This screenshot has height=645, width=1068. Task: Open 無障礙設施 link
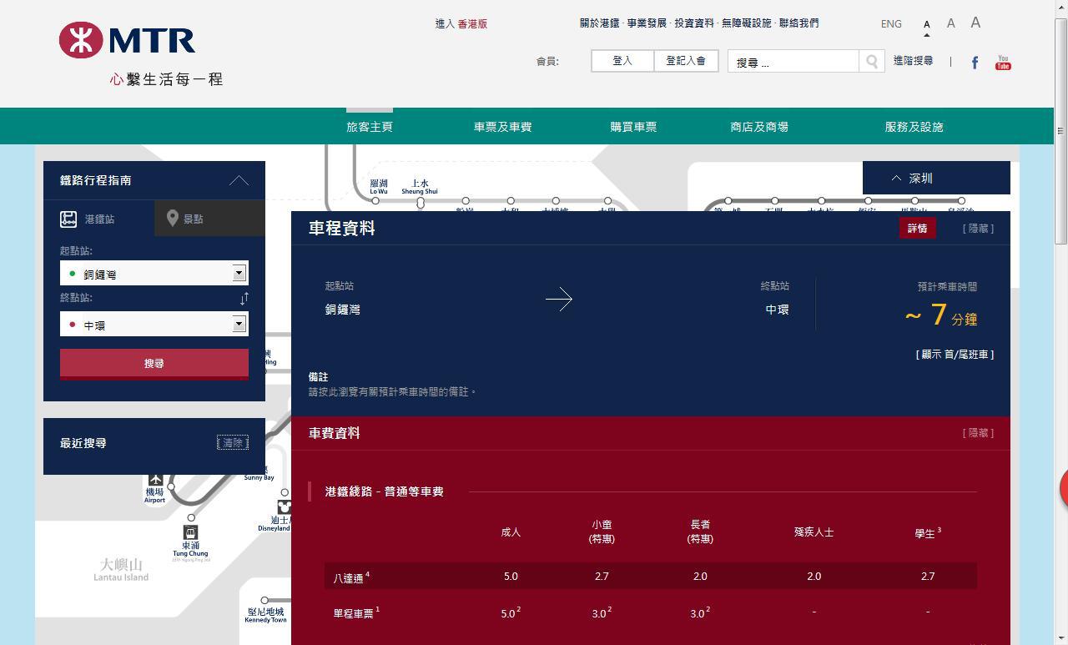[x=747, y=23]
